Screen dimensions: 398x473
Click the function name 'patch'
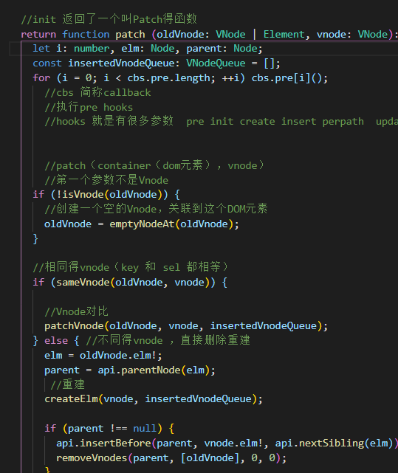(x=130, y=35)
